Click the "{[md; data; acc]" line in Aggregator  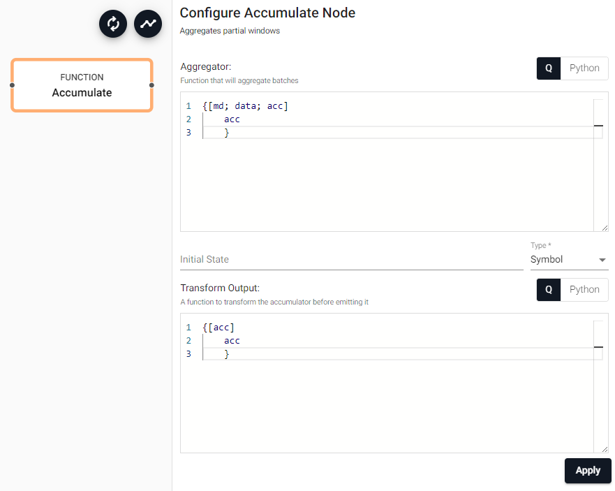[x=245, y=106]
